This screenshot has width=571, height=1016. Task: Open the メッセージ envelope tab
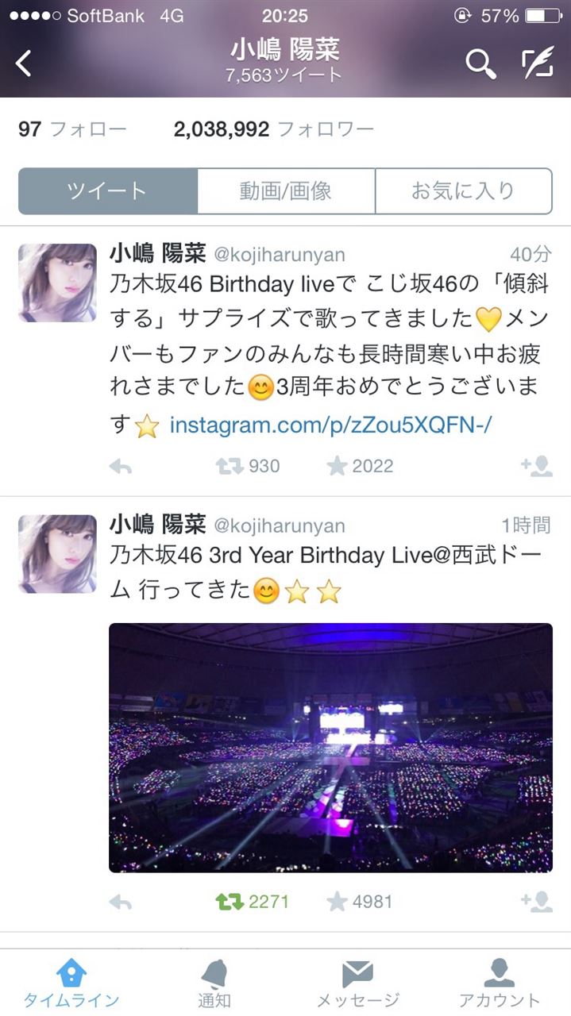(x=357, y=983)
